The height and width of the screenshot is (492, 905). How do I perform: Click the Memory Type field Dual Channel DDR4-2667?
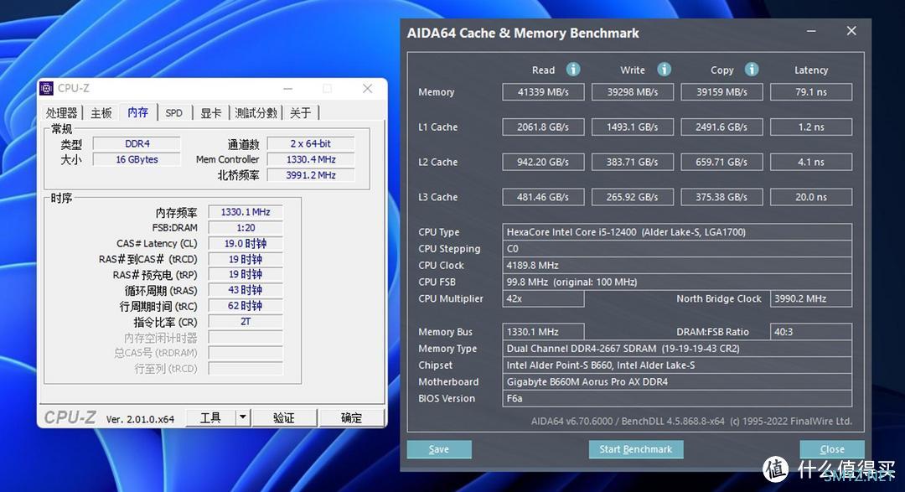[x=677, y=349]
